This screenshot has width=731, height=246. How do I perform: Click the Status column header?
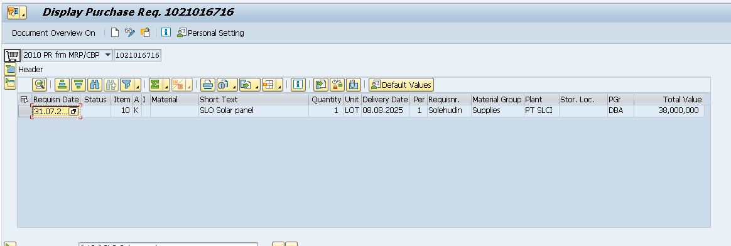coord(95,99)
